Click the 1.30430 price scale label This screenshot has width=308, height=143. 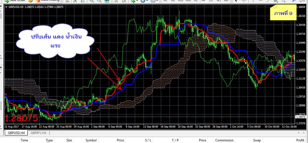301,88
